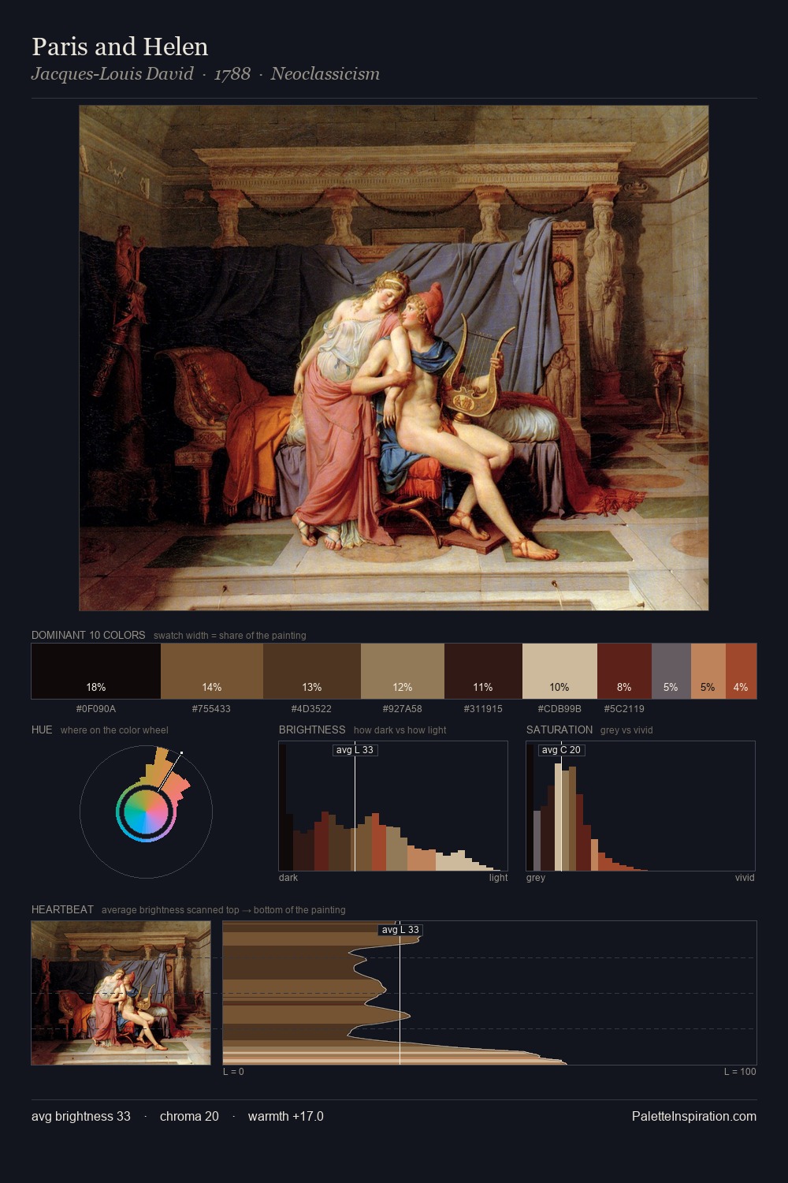Click the hue color wheel center
The width and height of the screenshot is (788, 1183).
[146, 812]
